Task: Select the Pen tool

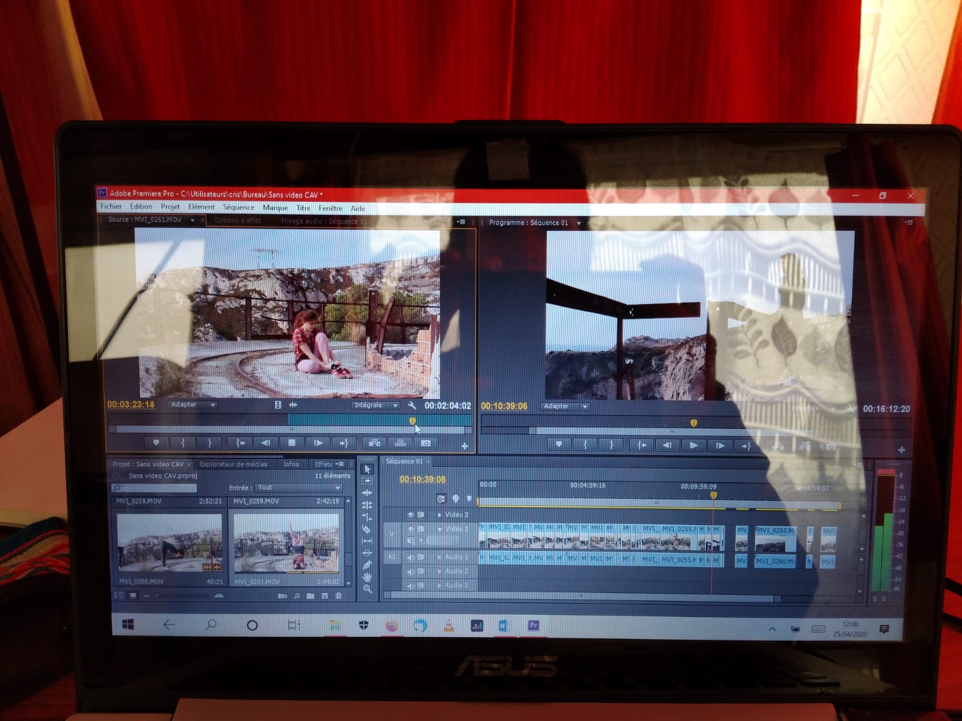Action: pyautogui.click(x=367, y=565)
